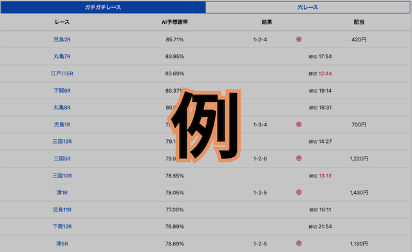The image size is (412, 252).
Task: Select the ガチガチレース tab
Action: point(103,7)
